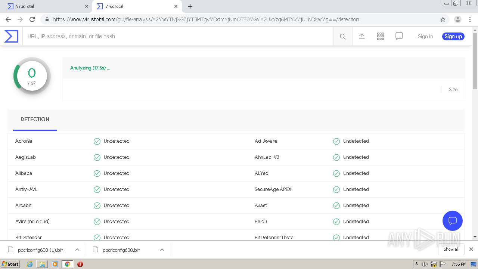Screen dimensions: 478x269
Task: Bookmark this page with star icon
Action: pos(443,19)
